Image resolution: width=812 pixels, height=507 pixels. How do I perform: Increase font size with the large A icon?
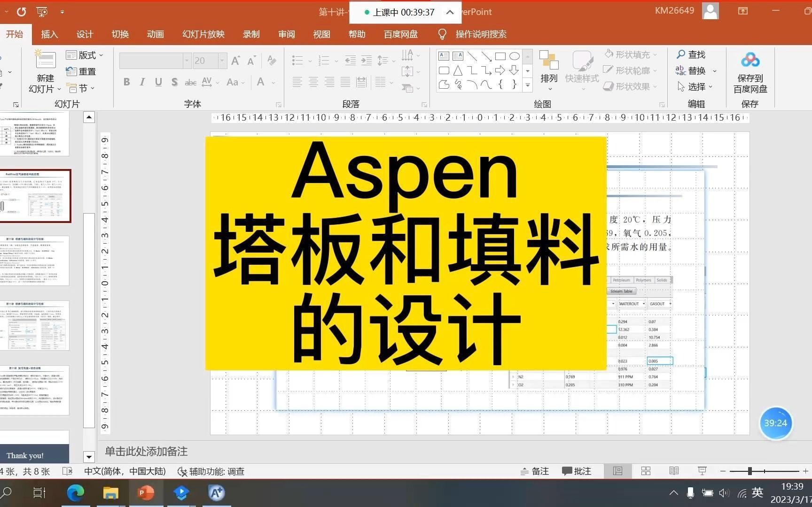(236, 61)
